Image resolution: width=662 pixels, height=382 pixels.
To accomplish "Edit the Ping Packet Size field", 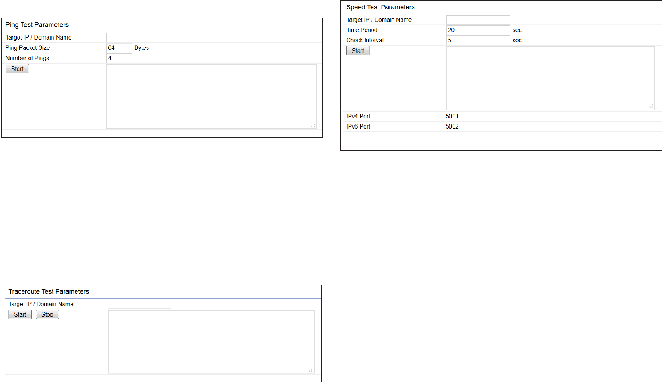I will click(x=119, y=48).
